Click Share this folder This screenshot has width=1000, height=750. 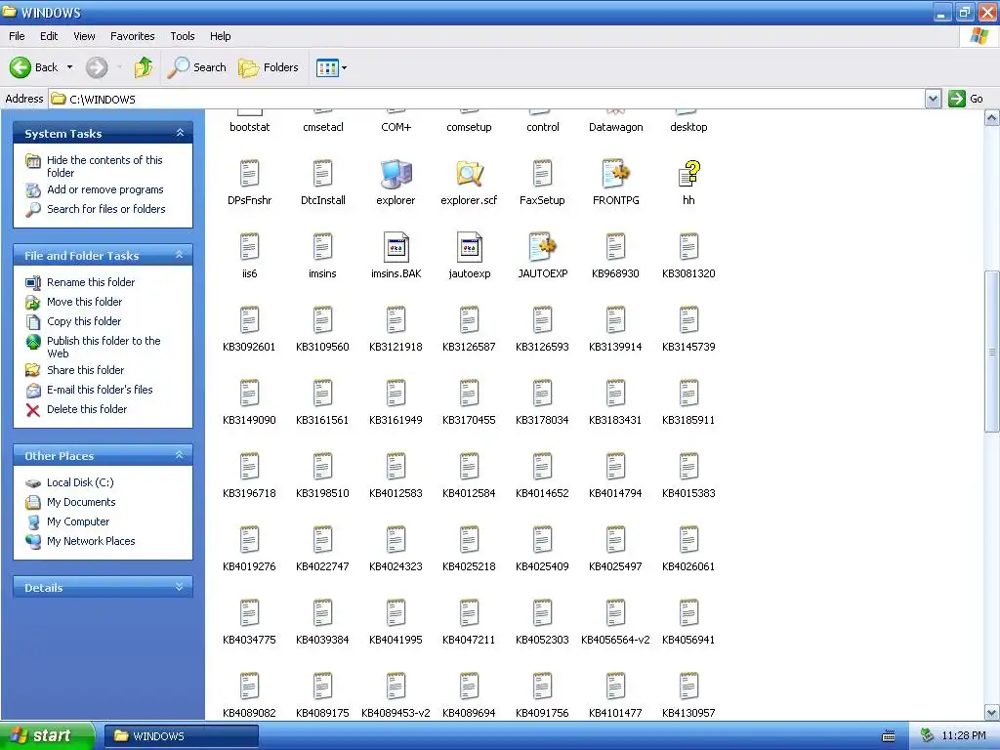tap(86, 370)
